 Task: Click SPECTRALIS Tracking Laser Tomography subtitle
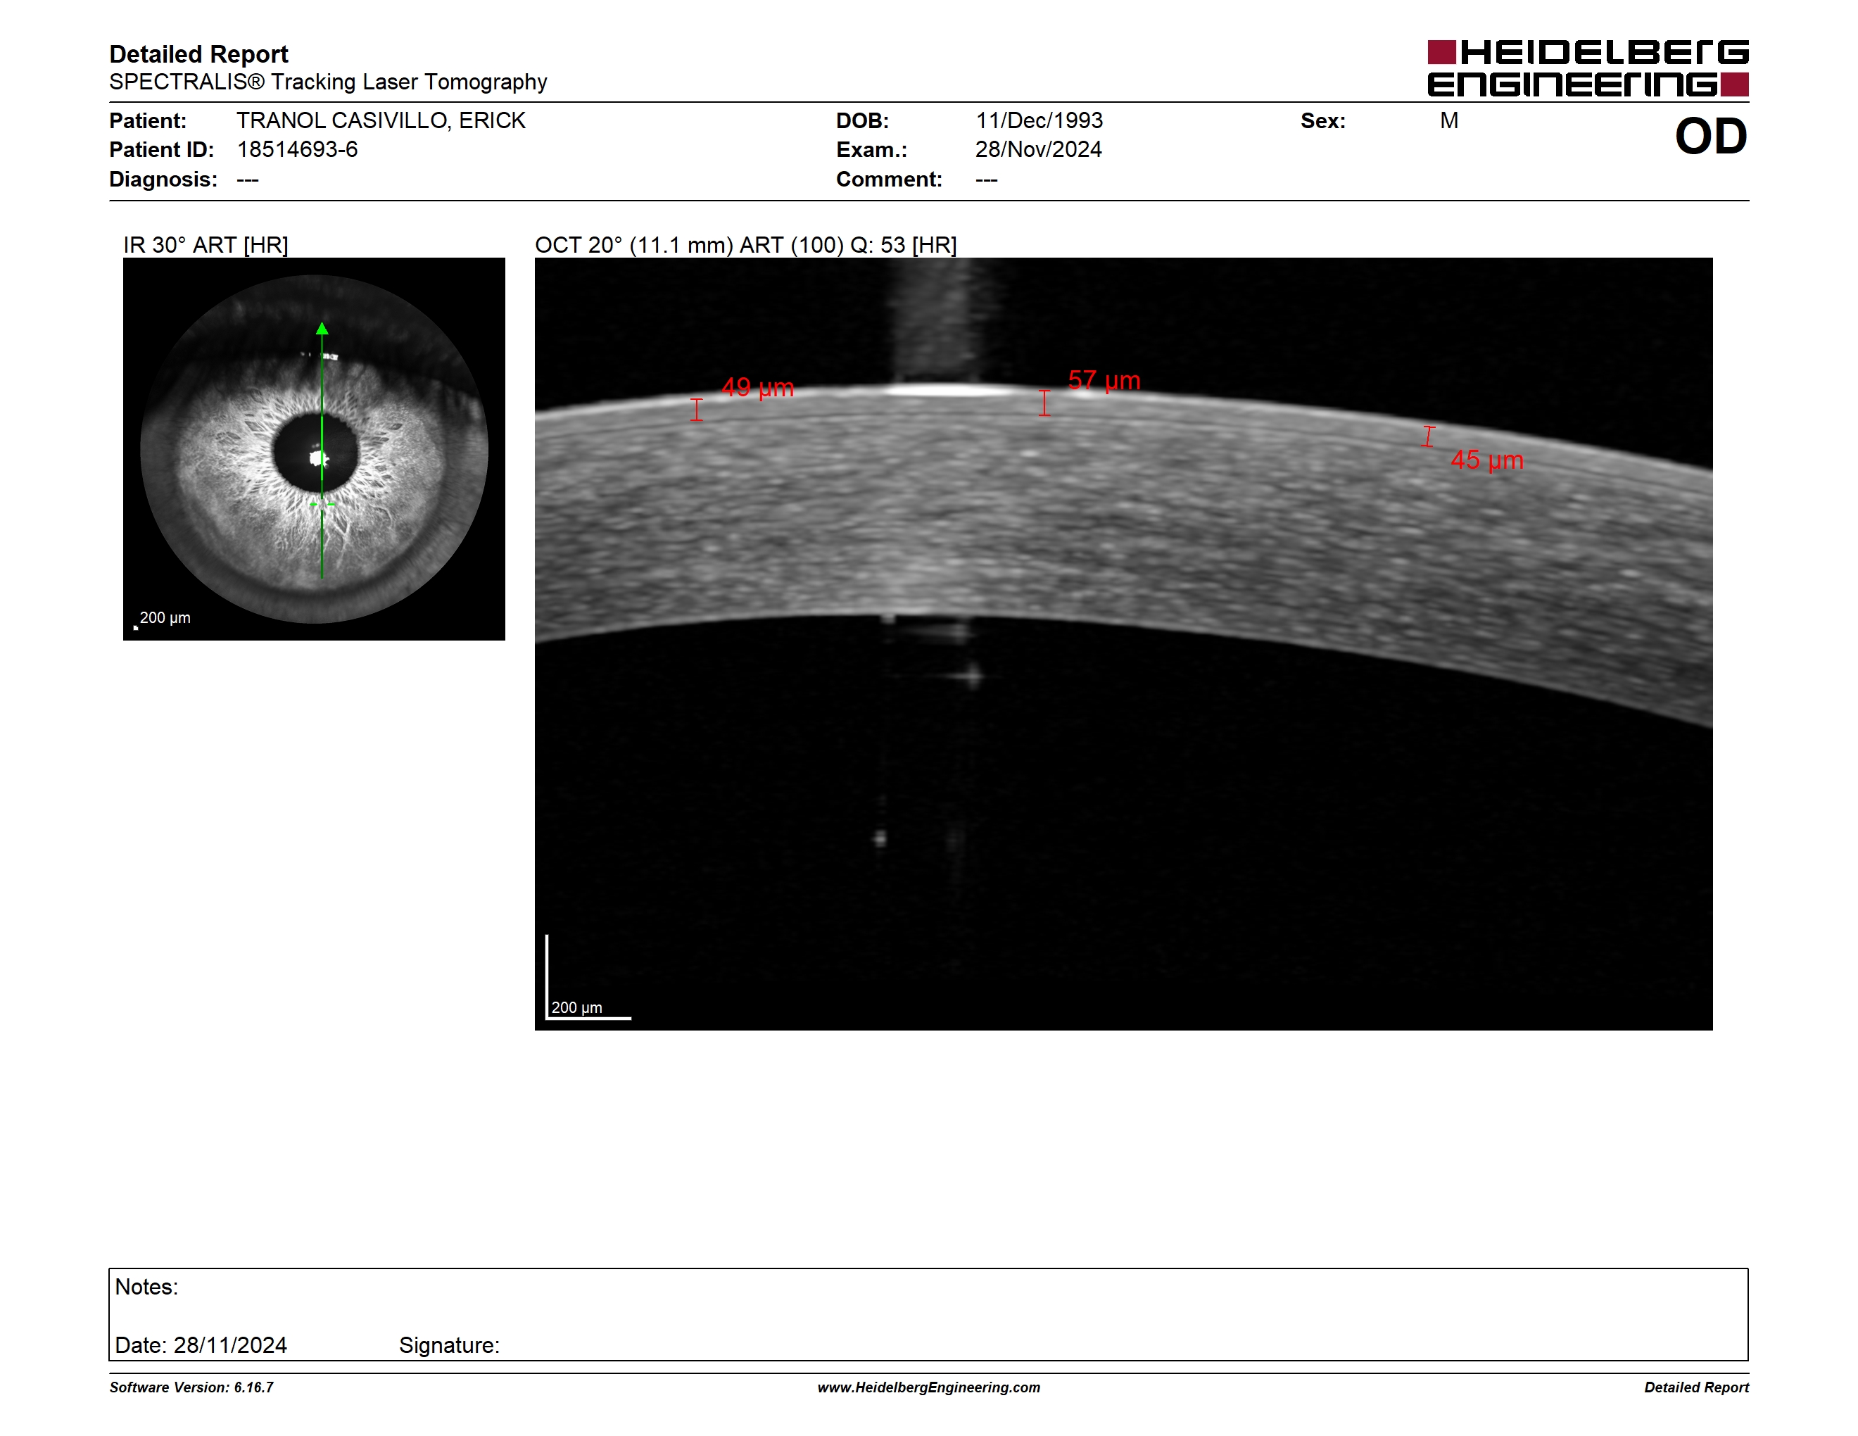pyautogui.click(x=327, y=82)
